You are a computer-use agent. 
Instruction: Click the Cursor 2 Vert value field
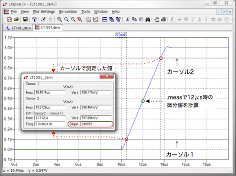pos(96,108)
